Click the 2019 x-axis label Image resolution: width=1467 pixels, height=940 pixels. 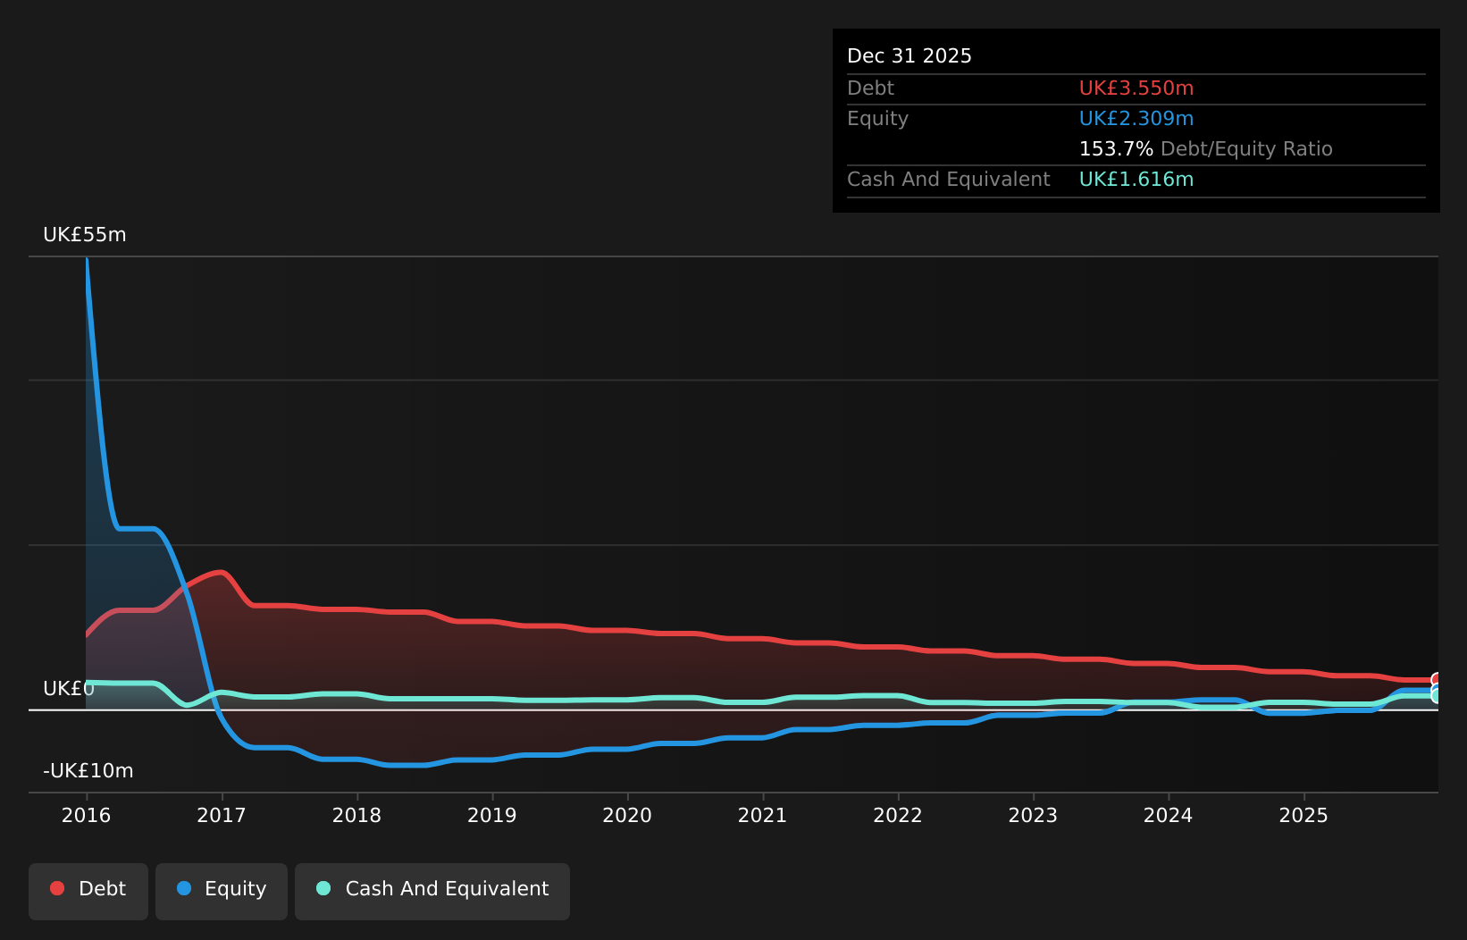click(492, 815)
